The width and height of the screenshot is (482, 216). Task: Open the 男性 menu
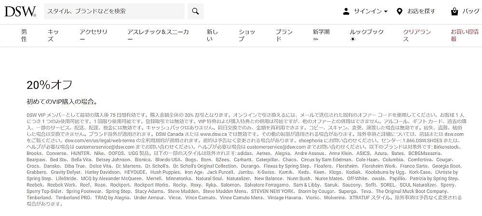[24, 35]
